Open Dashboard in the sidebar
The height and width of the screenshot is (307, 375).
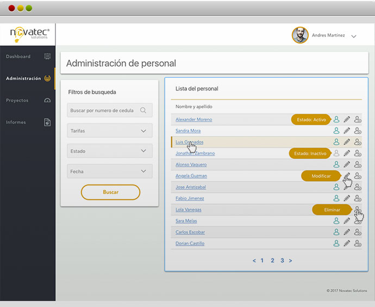pyautogui.click(x=28, y=57)
